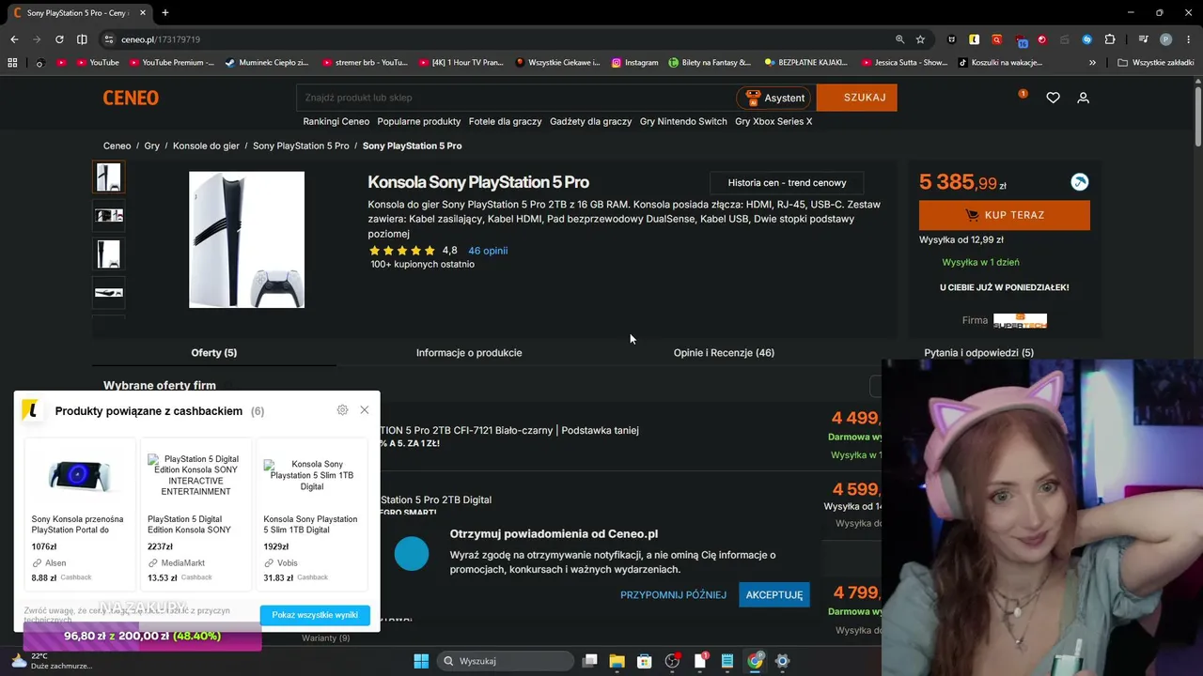Image resolution: width=1203 pixels, height=676 pixels.
Task: Open a new browser tab
Action: [x=164, y=13]
